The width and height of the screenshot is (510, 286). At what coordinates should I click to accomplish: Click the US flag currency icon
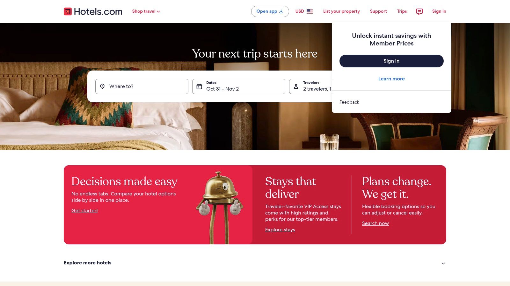pos(310,11)
